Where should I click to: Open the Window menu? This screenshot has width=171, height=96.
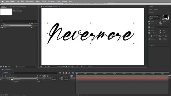point(64,1)
